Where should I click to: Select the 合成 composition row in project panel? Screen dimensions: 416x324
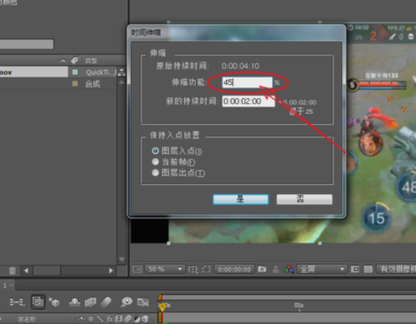[x=93, y=84]
